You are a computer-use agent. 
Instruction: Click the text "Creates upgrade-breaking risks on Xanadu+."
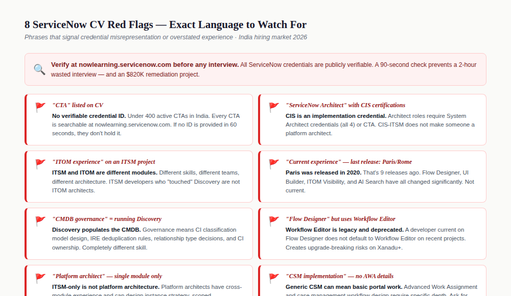pyautogui.click(x=344, y=248)
